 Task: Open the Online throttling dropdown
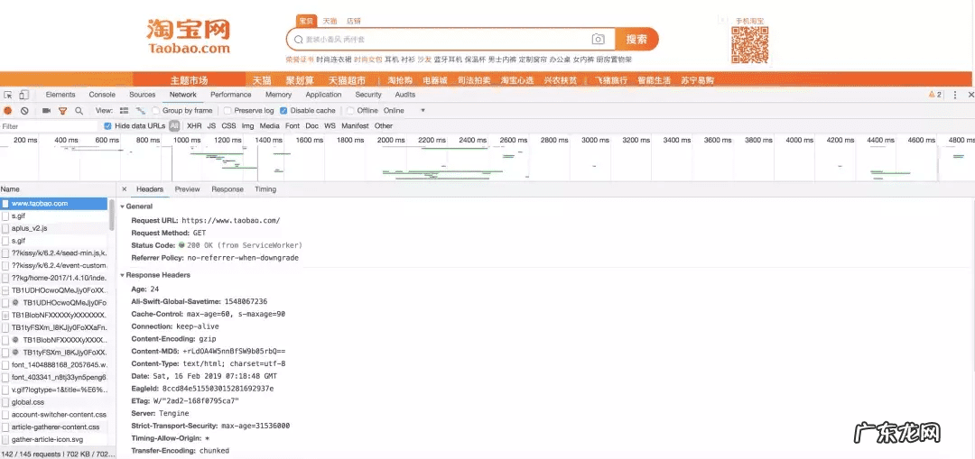404,111
